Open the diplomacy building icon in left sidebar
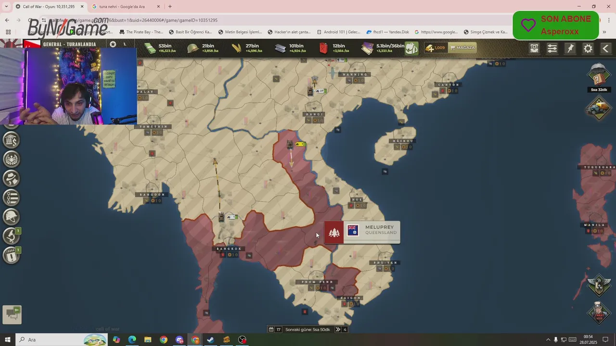Image resolution: width=616 pixels, height=346 pixels. (12, 140)
